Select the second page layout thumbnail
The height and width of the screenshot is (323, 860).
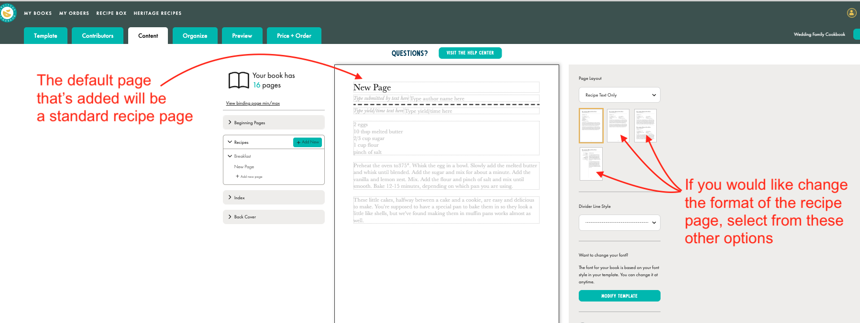tap(618, 126)
